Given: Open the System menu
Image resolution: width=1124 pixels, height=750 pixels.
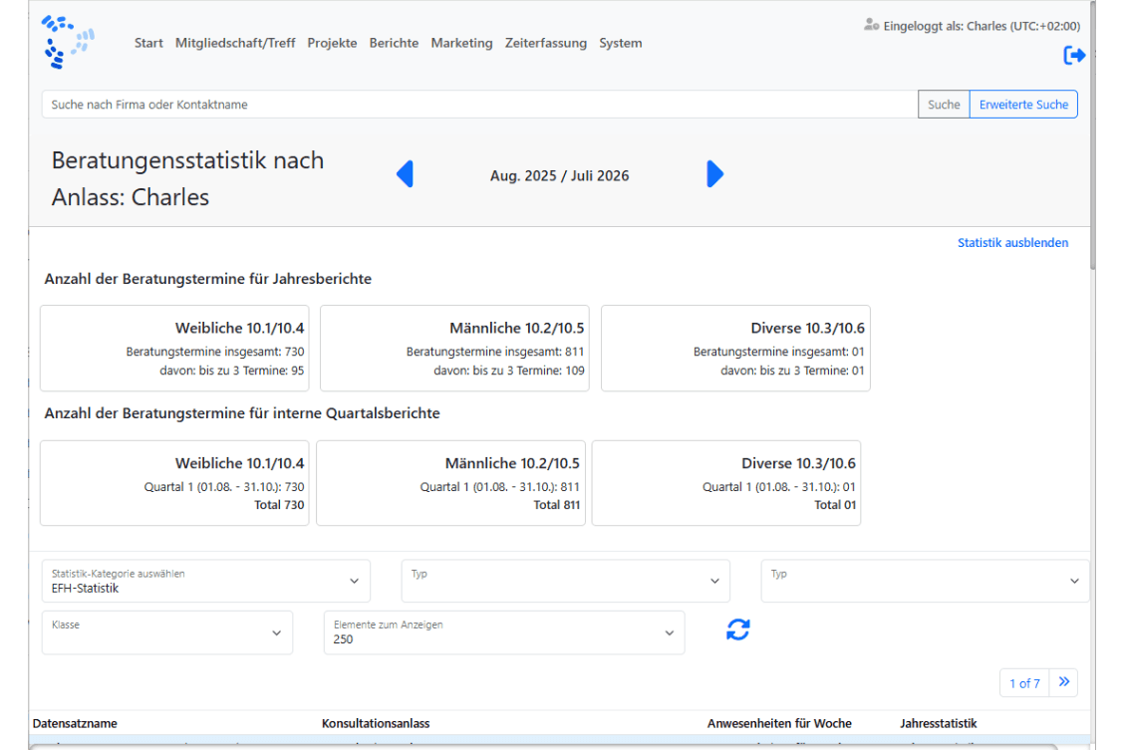Looking at the screenshot, I should [x=620, y=43].
